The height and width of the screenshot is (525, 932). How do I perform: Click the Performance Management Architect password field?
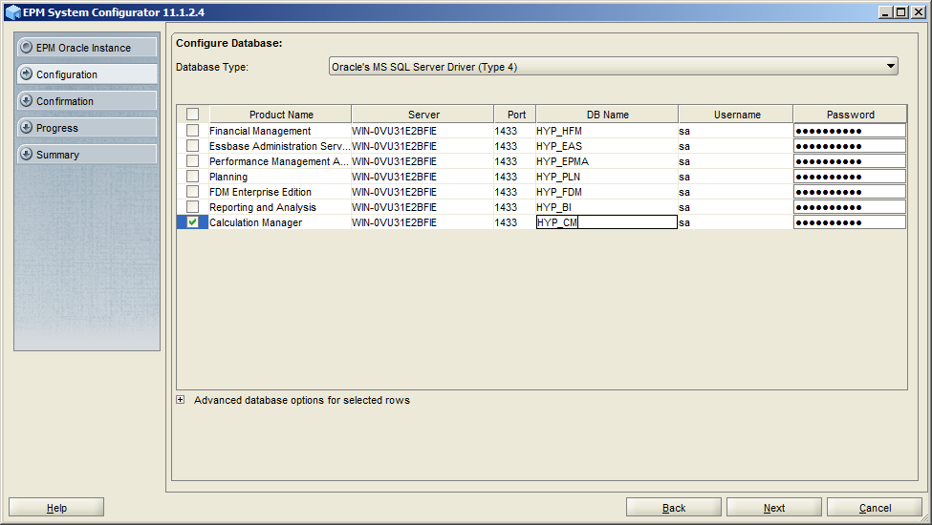tap(850, 161)
